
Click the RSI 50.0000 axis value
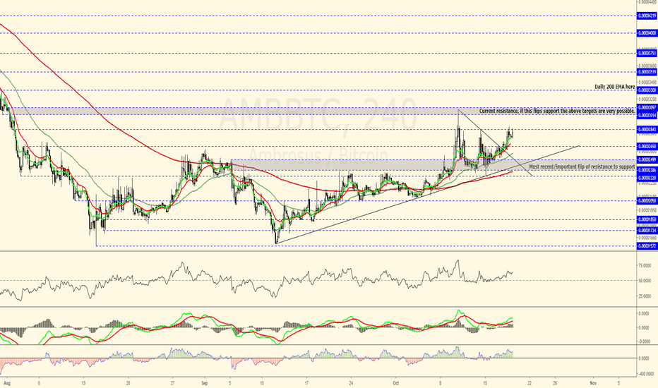click(x=644, y=281)
